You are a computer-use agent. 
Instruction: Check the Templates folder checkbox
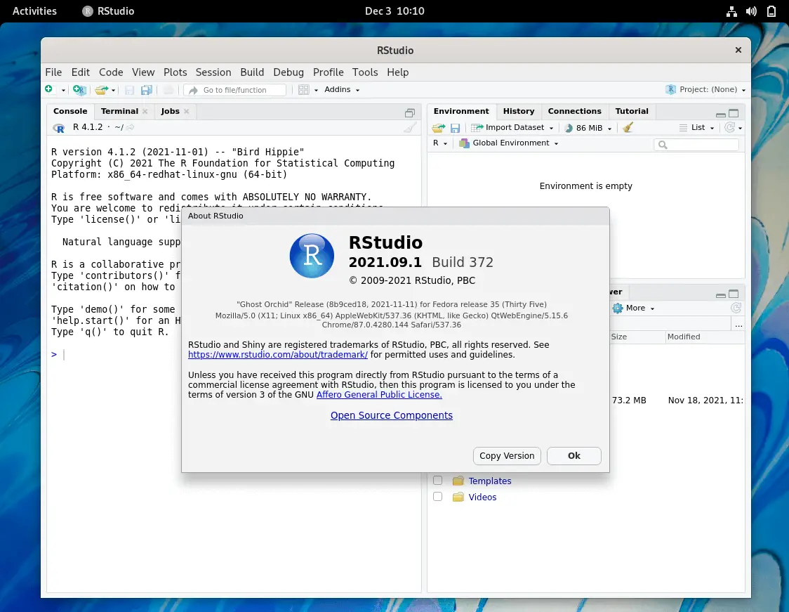[x=438, y=481]
